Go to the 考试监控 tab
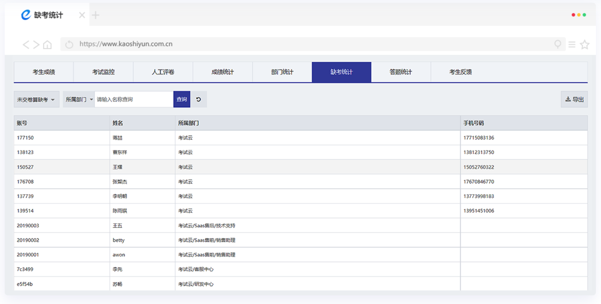The height and width of the screenshot is (304, 601). (103, 72)
